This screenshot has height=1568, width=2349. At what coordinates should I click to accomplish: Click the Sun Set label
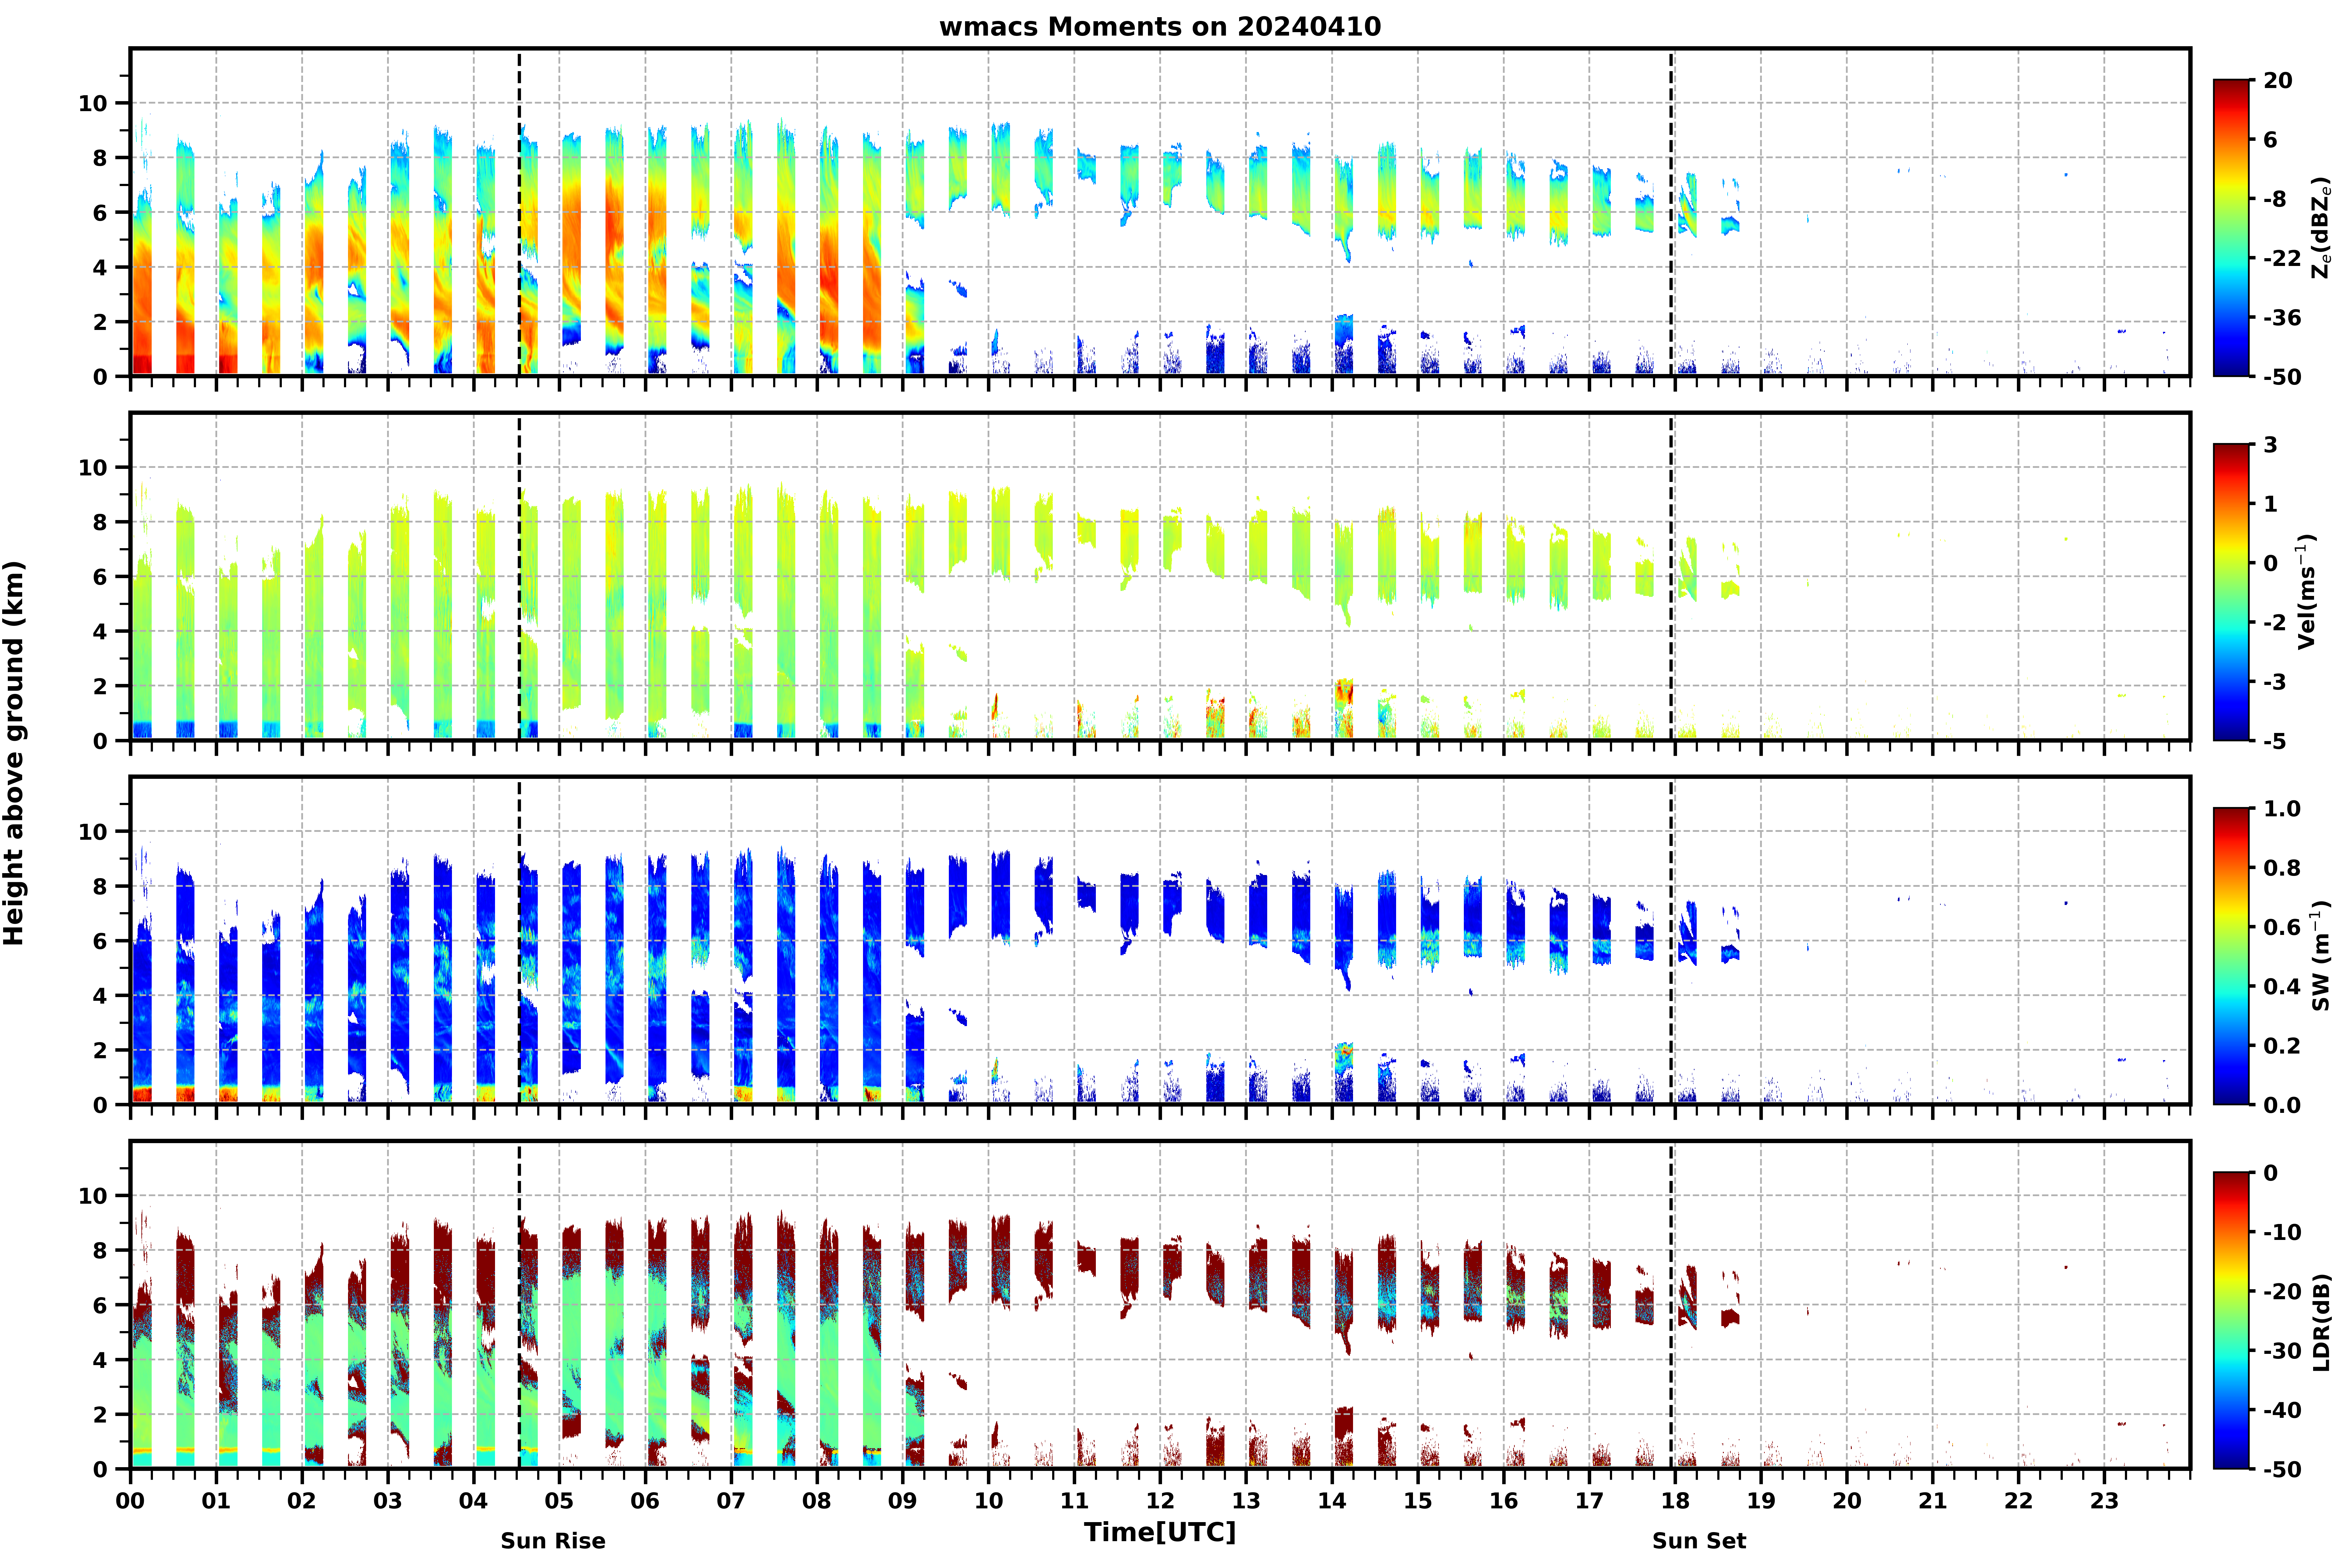coord(1699,1541)
